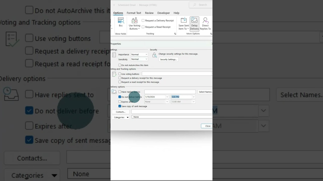Open the Help tab
Screen dimensions: 323x181
176,13
